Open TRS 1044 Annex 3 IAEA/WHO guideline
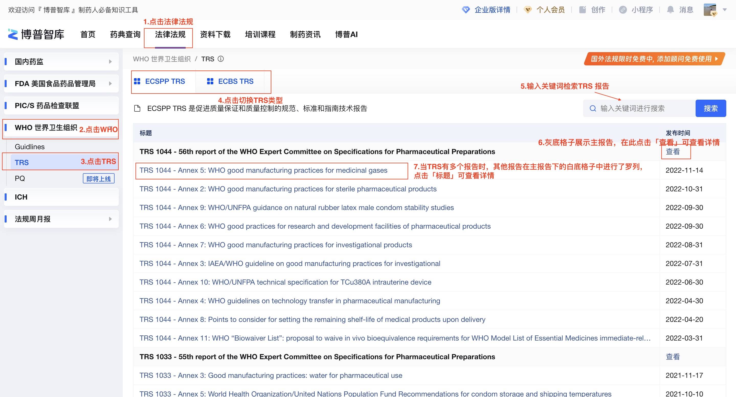This screenshot has height=397, width=736. pyautogui.click(x=290, y=263)
